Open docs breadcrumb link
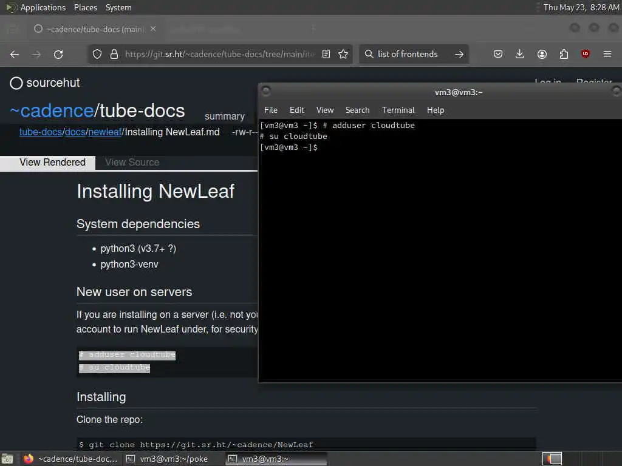Image resolution: width=622 pixels, height=466 pixels. coord(75,132)
